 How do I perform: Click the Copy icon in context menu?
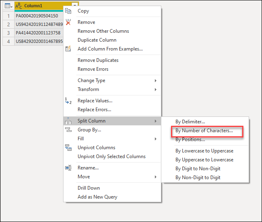coord(68,11)
